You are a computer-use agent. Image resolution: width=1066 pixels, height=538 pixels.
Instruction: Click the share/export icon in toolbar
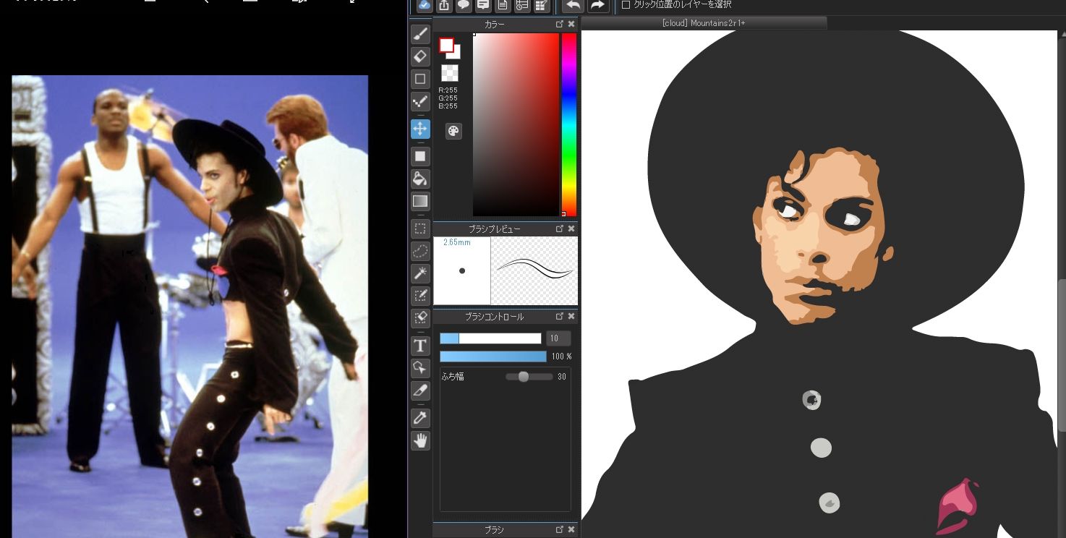444,6
